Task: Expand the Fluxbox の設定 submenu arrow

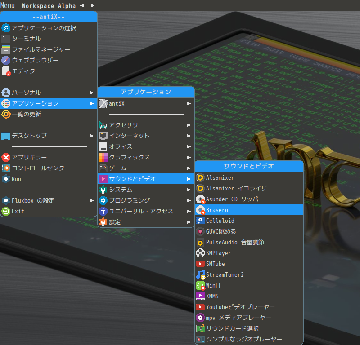Action: [92, 201]
